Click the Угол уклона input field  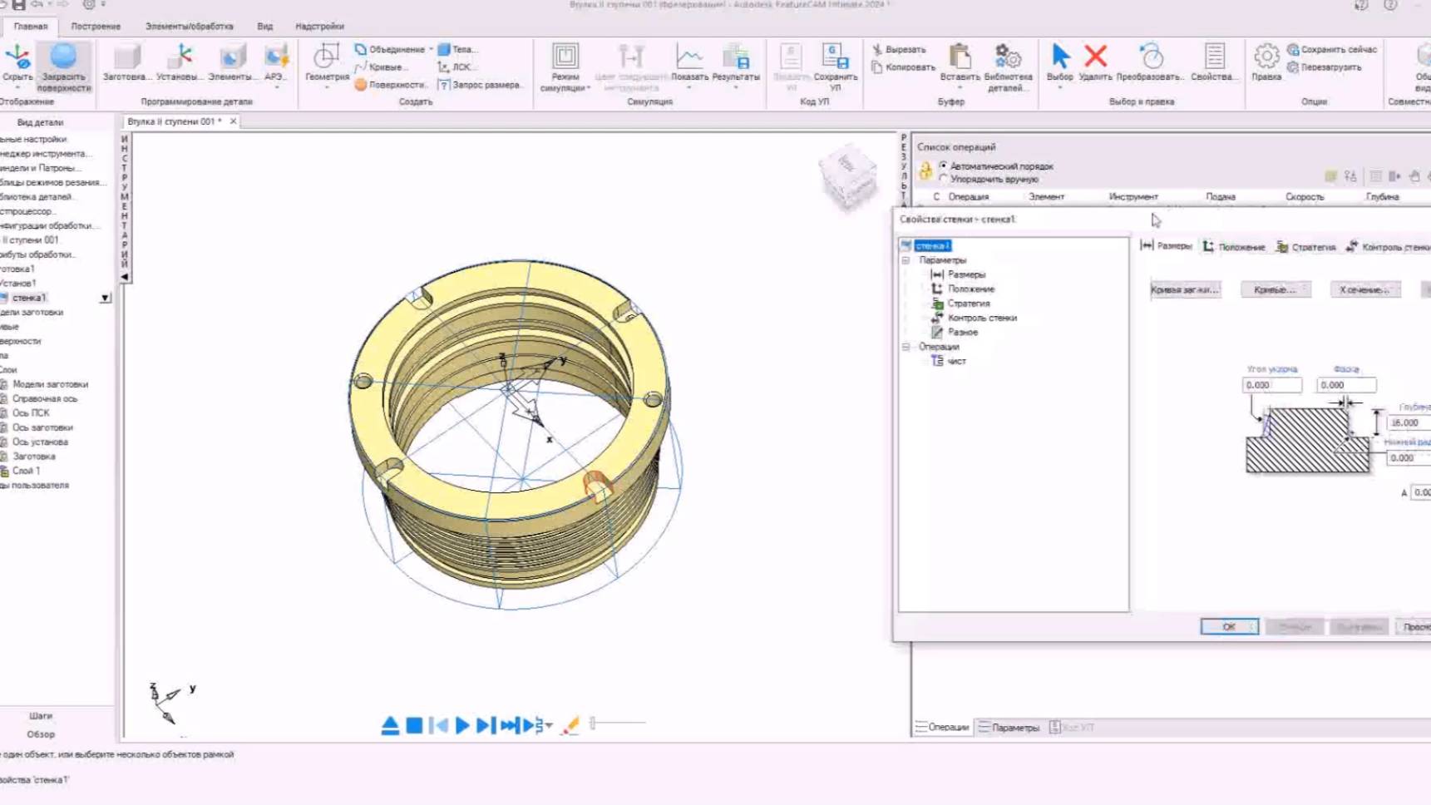[1271, 385]
